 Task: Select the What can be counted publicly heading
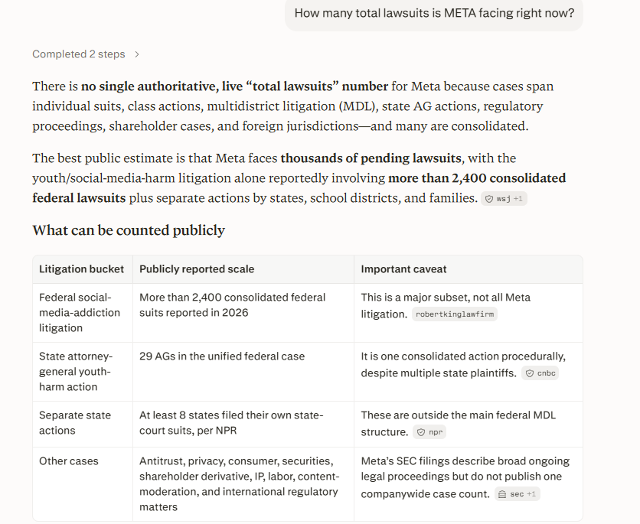tap(129, 230)
